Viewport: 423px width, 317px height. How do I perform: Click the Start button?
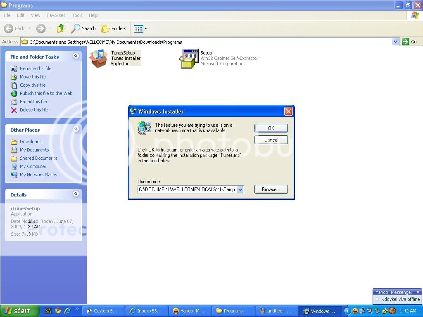tap(20, 311)
